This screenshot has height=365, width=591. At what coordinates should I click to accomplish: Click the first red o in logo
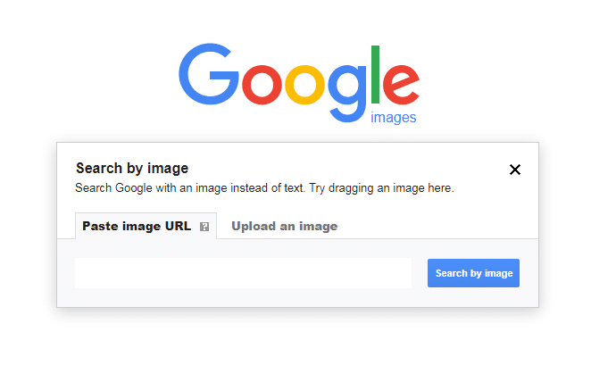click(262, 85)
